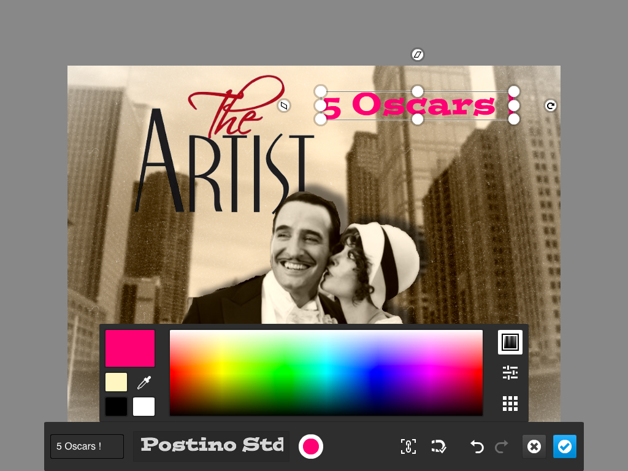The image size is (628, 471).
Task: Choose the black color swatch
Action: [x=116, y=407]
